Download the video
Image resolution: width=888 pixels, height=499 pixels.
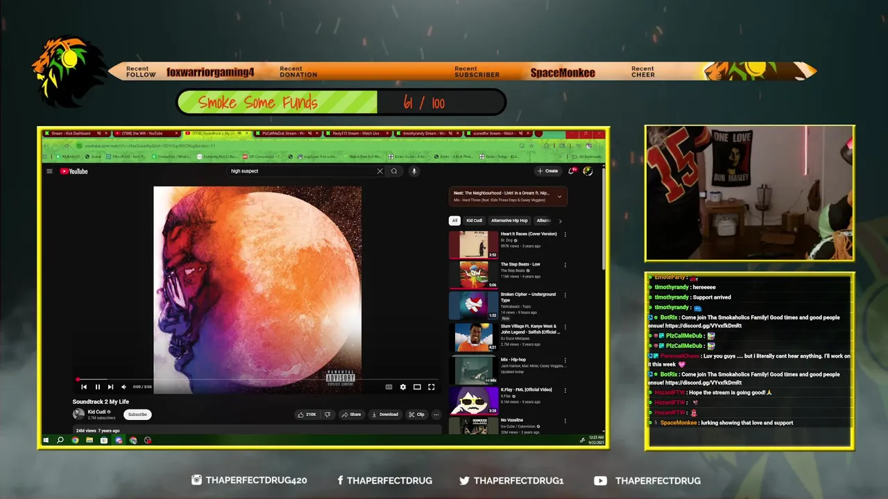point(384,414)
